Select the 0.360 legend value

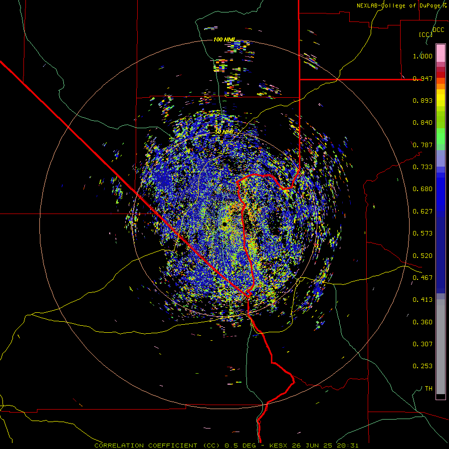[x=423, y=322]
